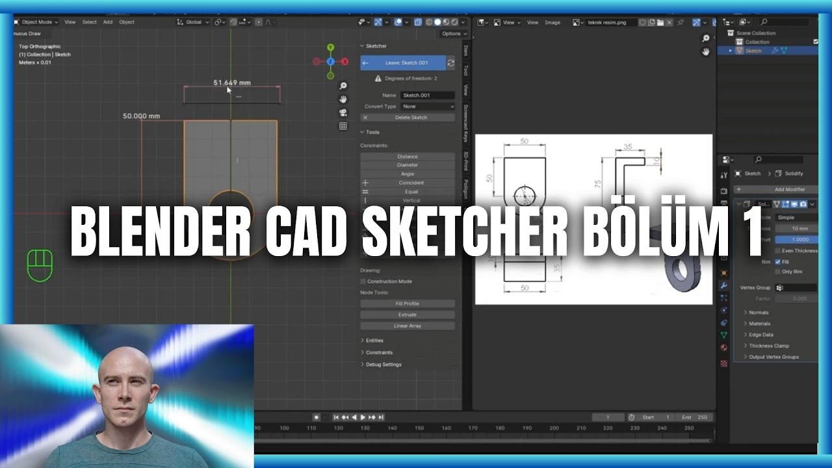This screenshot has height=468, width=832.
Task: Click the Thickness 10 mm field
Action: pos(796,228)
